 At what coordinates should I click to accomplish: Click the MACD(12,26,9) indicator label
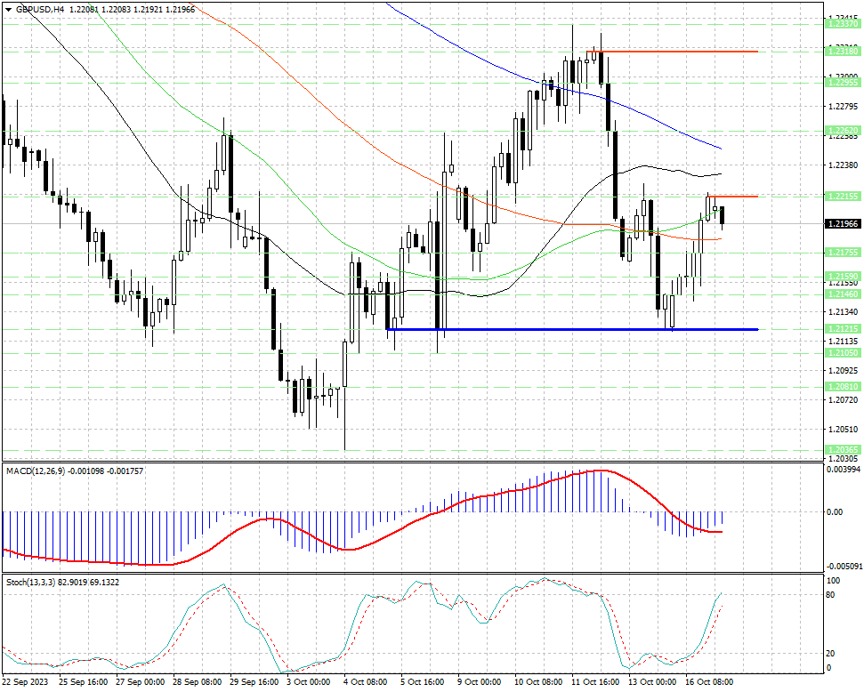pyautogui.click(x=36, y=471)
